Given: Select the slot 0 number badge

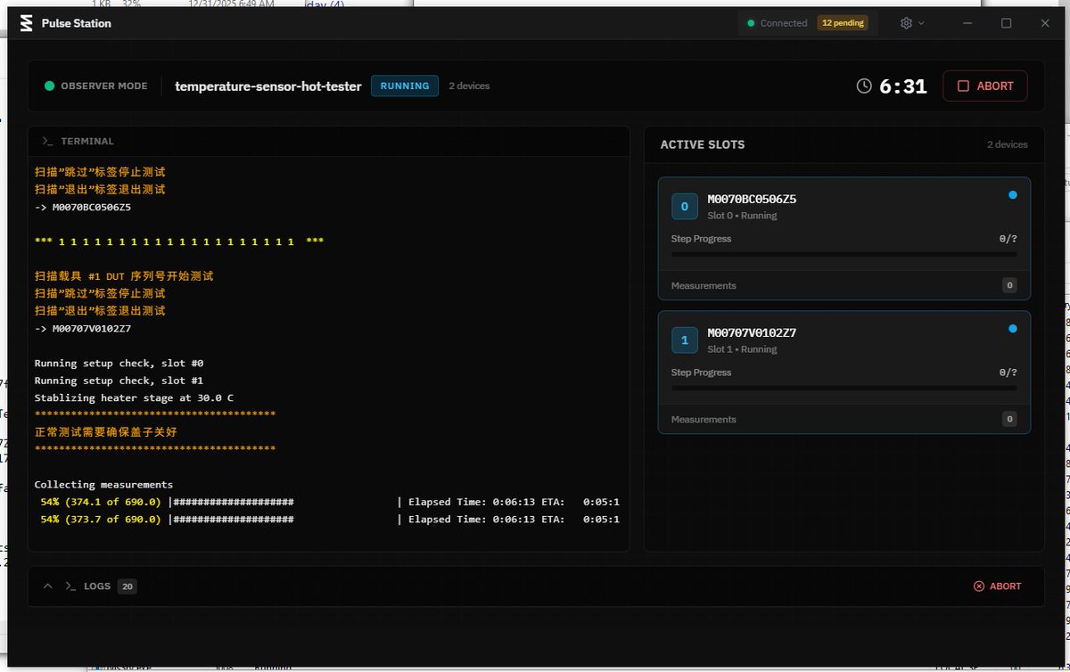Looking at the screenshot, I should click(x=685, y=207).
